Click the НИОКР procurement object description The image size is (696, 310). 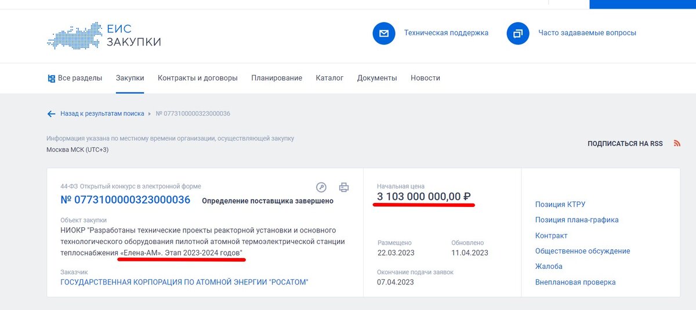(x=202, y=242)
